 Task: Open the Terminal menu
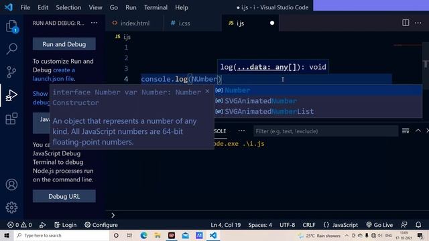click(156, 7)
